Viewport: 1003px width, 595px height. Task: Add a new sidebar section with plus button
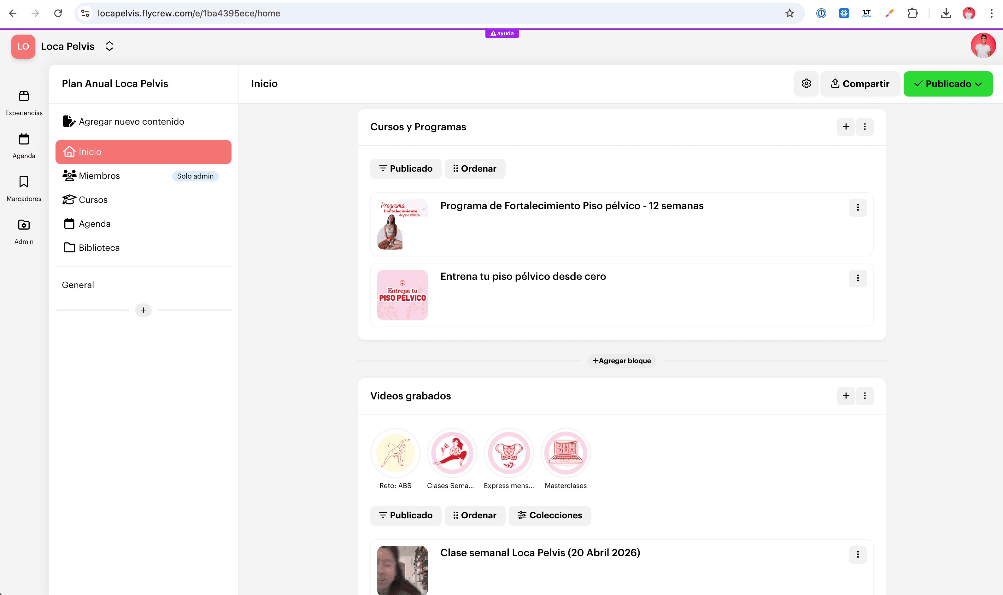coord(144,310)
